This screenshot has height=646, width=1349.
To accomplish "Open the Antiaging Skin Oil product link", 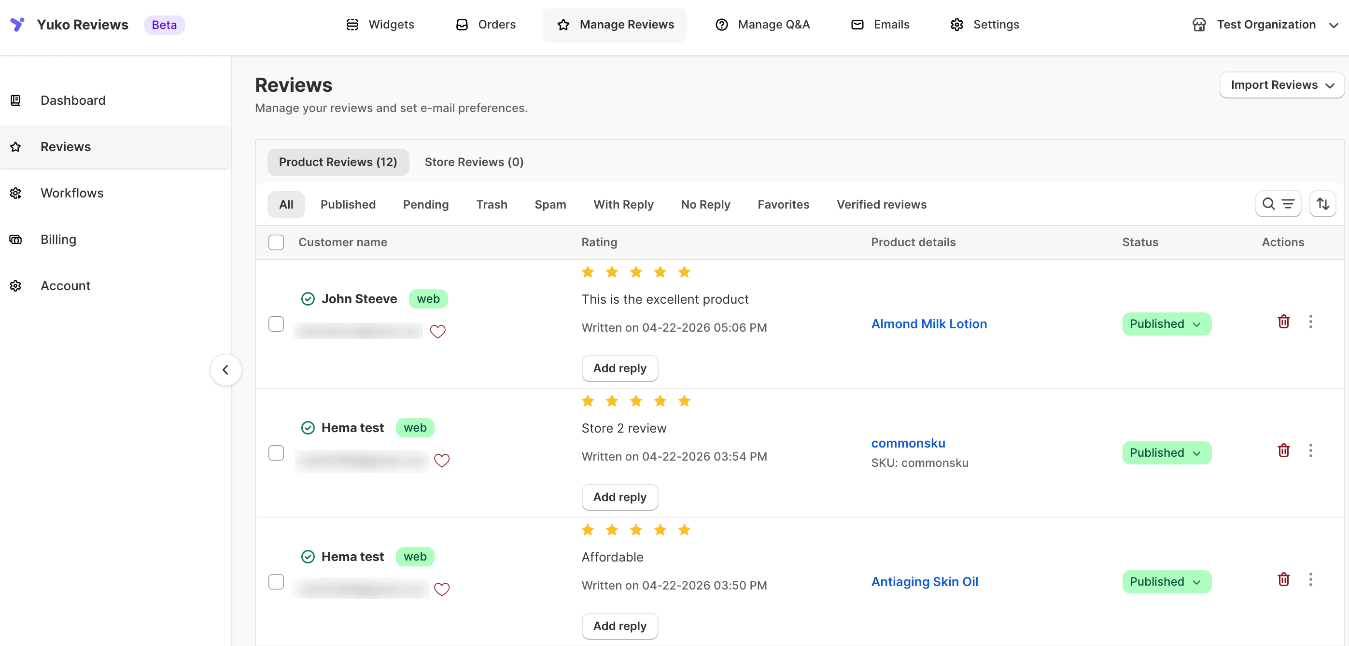I will (x=924, y=581).
